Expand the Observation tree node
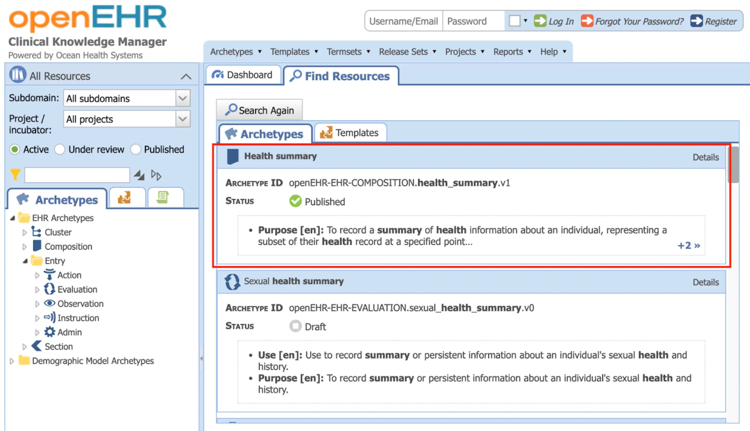This screenshot has height=431, width=750. pos(38,304)
